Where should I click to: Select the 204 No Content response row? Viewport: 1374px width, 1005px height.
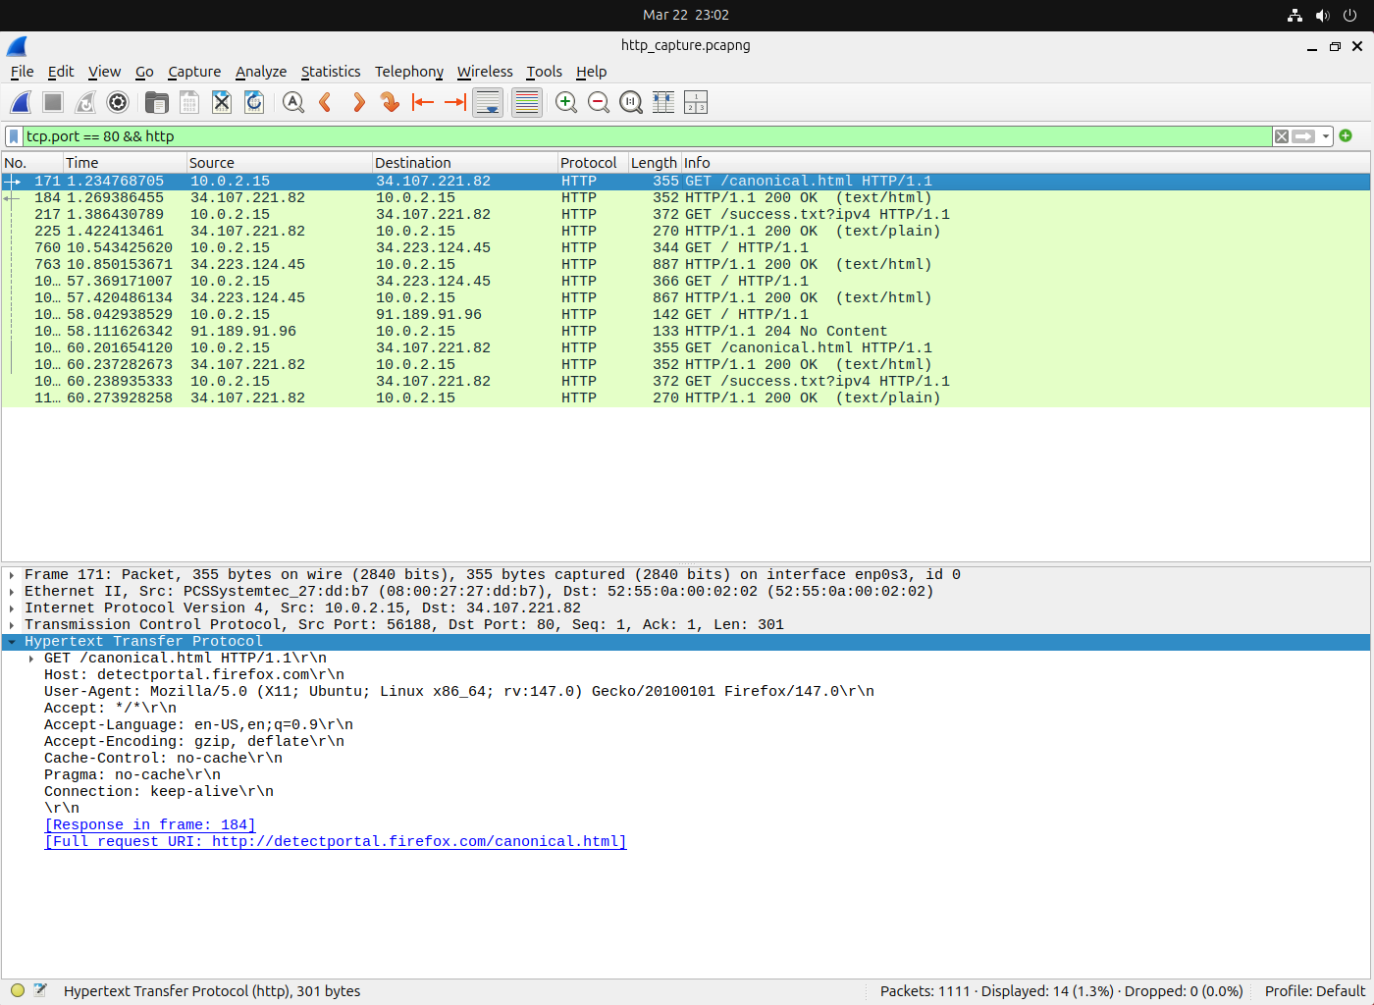coord(685,332)
